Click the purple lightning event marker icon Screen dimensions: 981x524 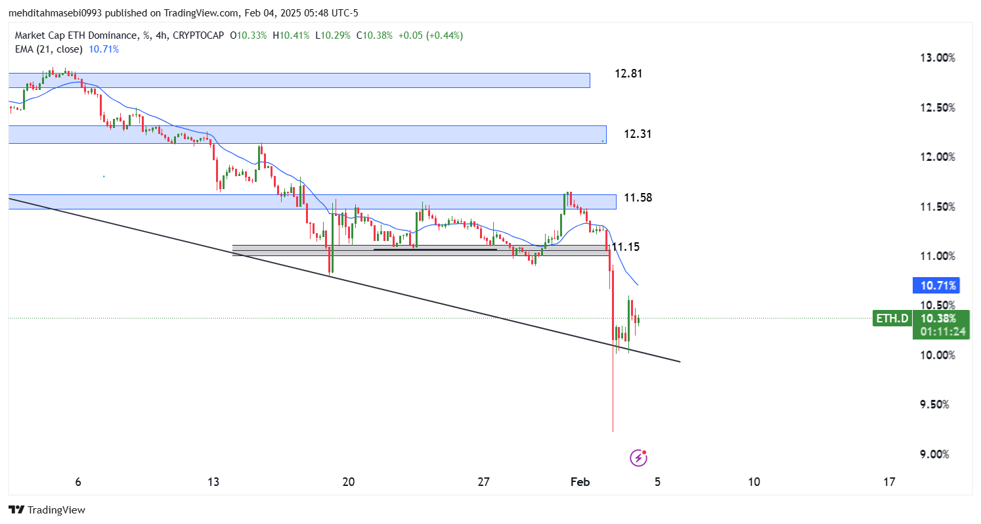click(638, 458)
